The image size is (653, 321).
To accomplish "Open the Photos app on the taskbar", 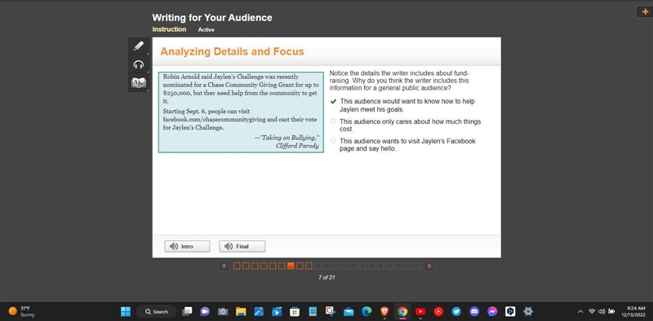I will coord(259,311).
